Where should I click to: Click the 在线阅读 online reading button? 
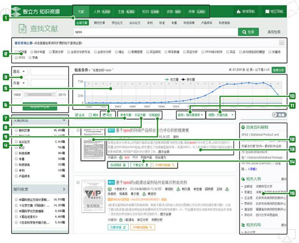(x=118, y=165)
